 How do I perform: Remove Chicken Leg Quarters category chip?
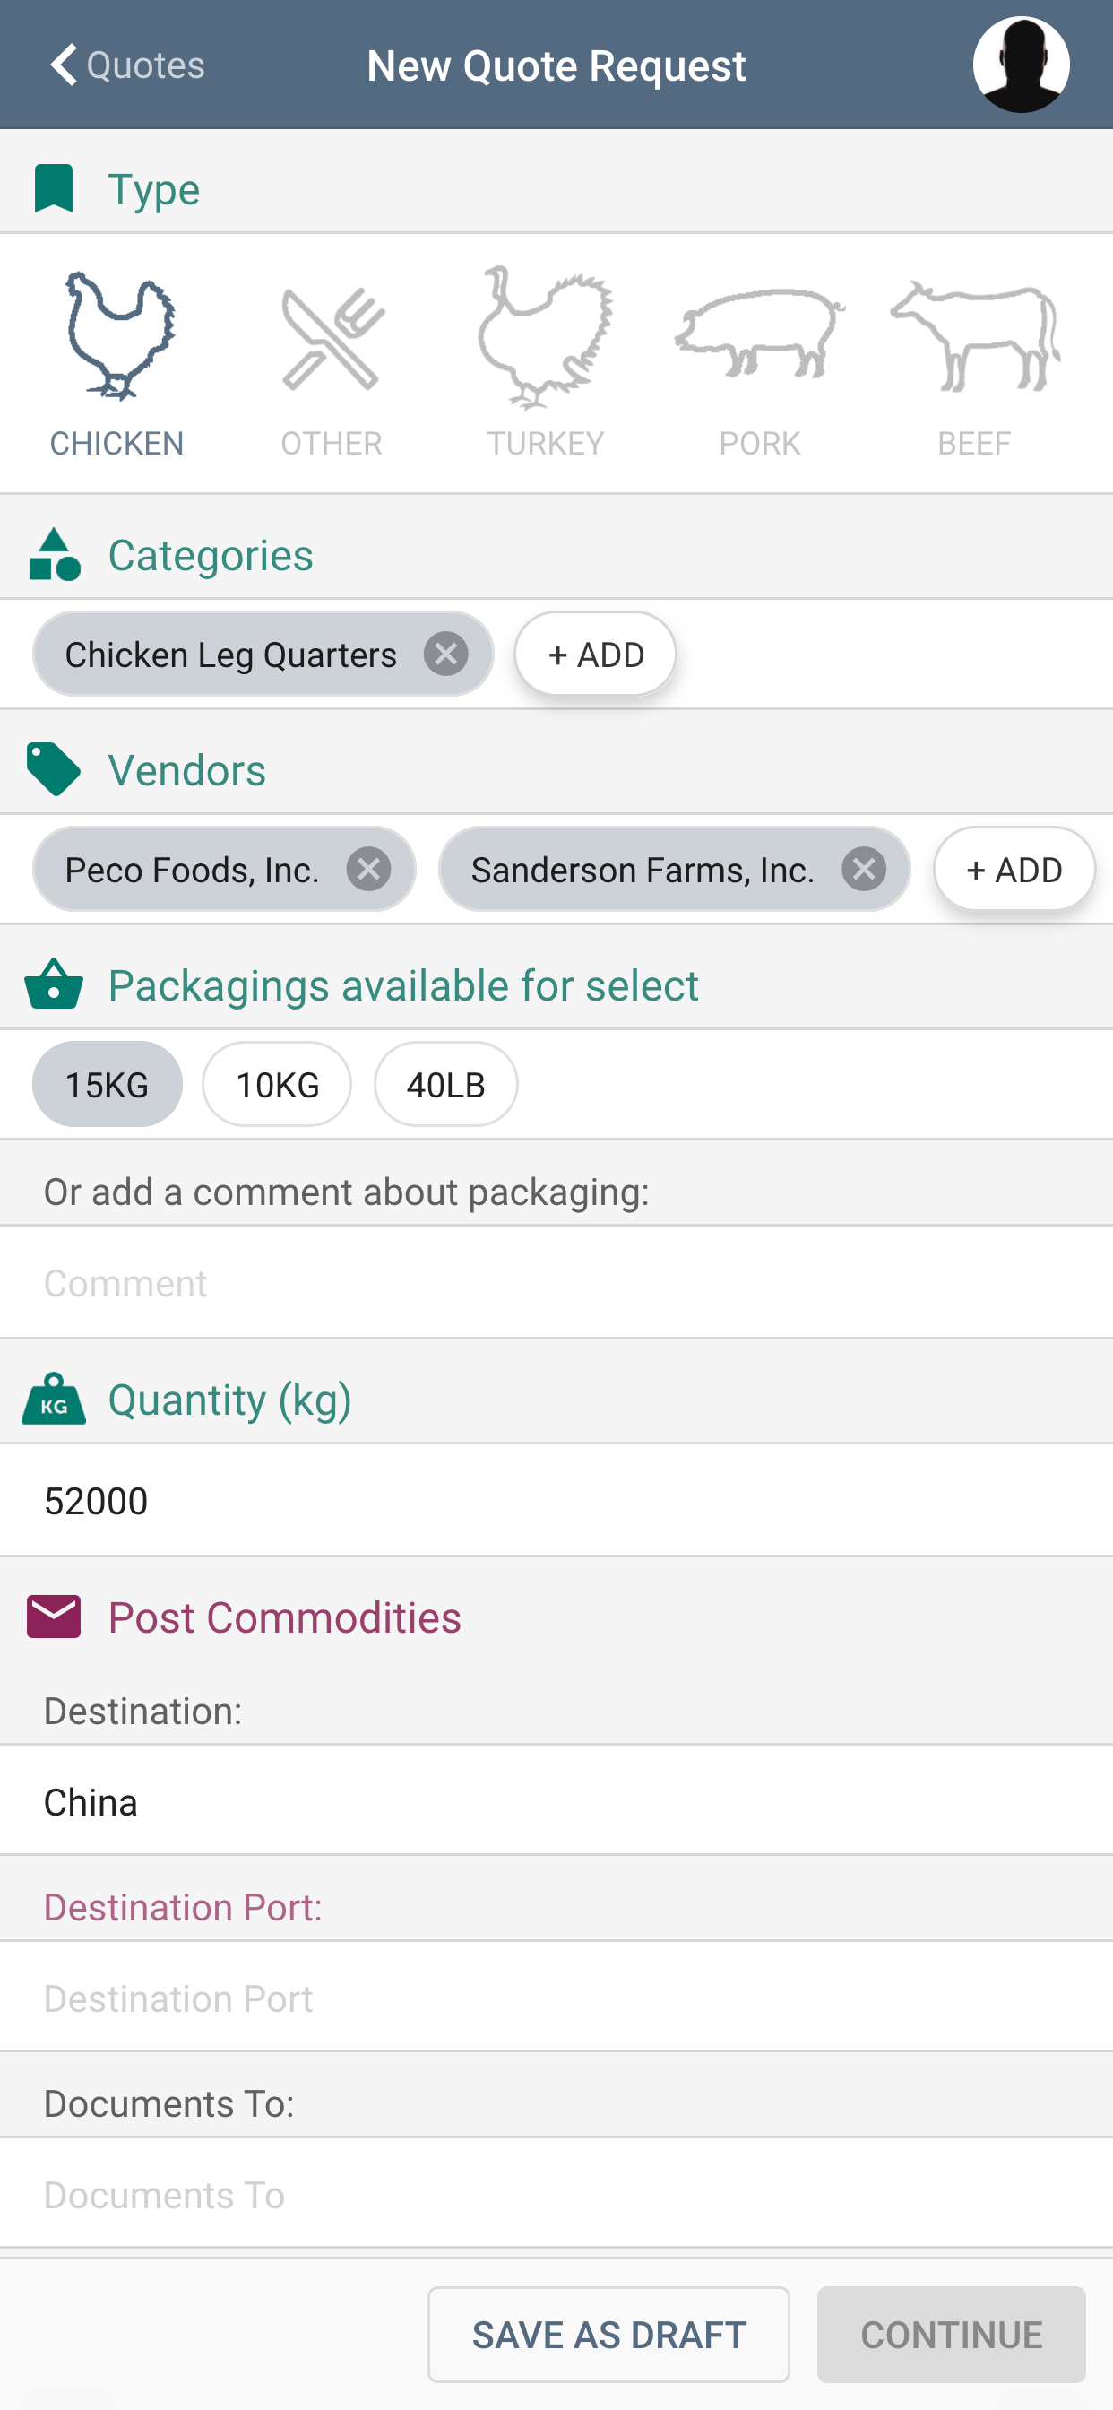(x=446, y=654)
